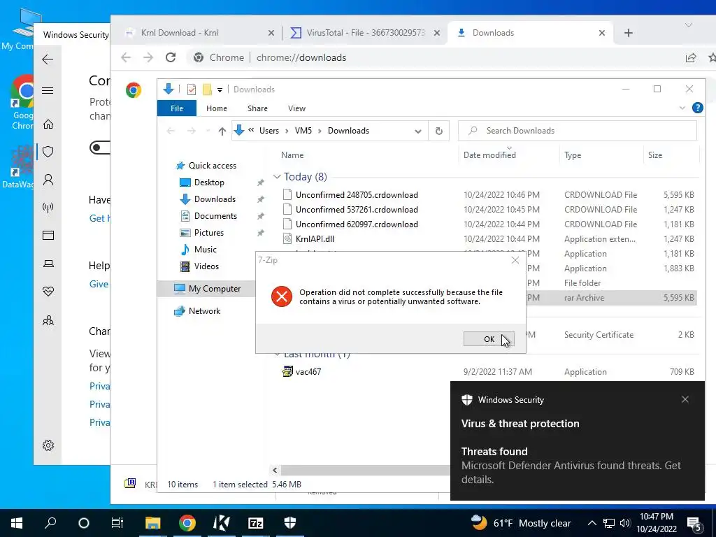This screenshot has width=716, height=537.
Task: Collapse the Last month group
Action: pyautogui.click(x=277, y=354)
